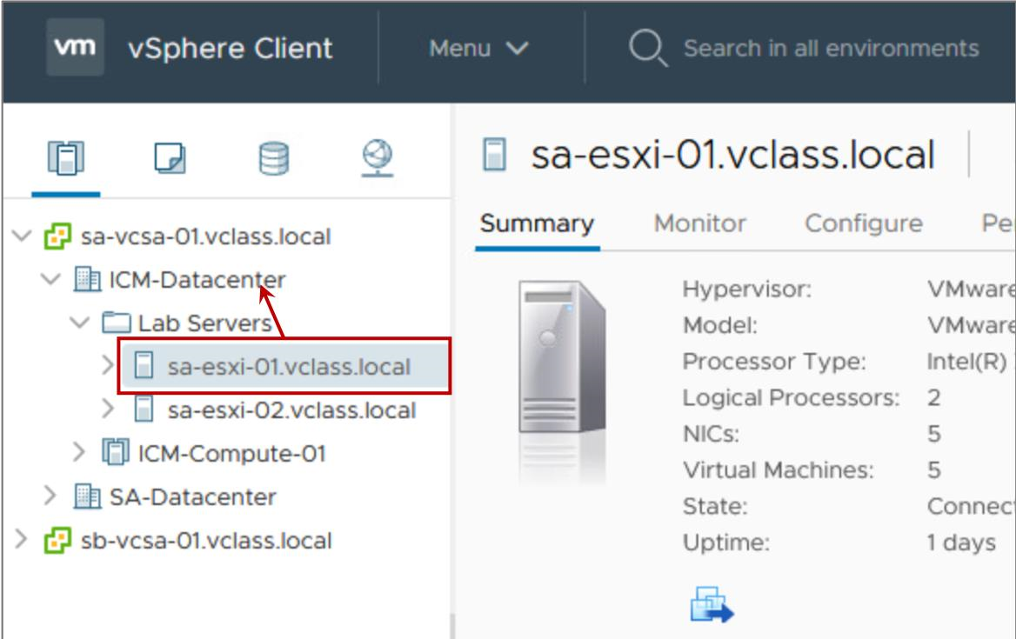
Task: Click the VMware vm logo
Action: click(75, 47)
